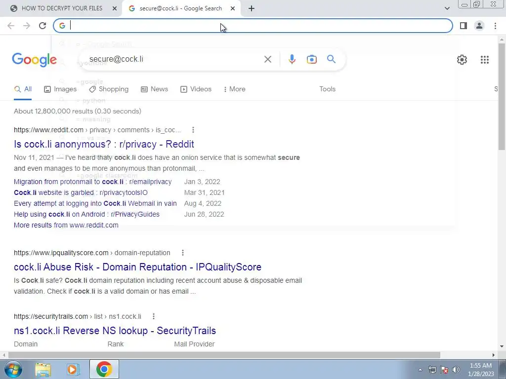Open ns1.cock.li Reverse NS lookup result
The height and width of the screenshot is (379, 506).
click(x=115, y=331)
